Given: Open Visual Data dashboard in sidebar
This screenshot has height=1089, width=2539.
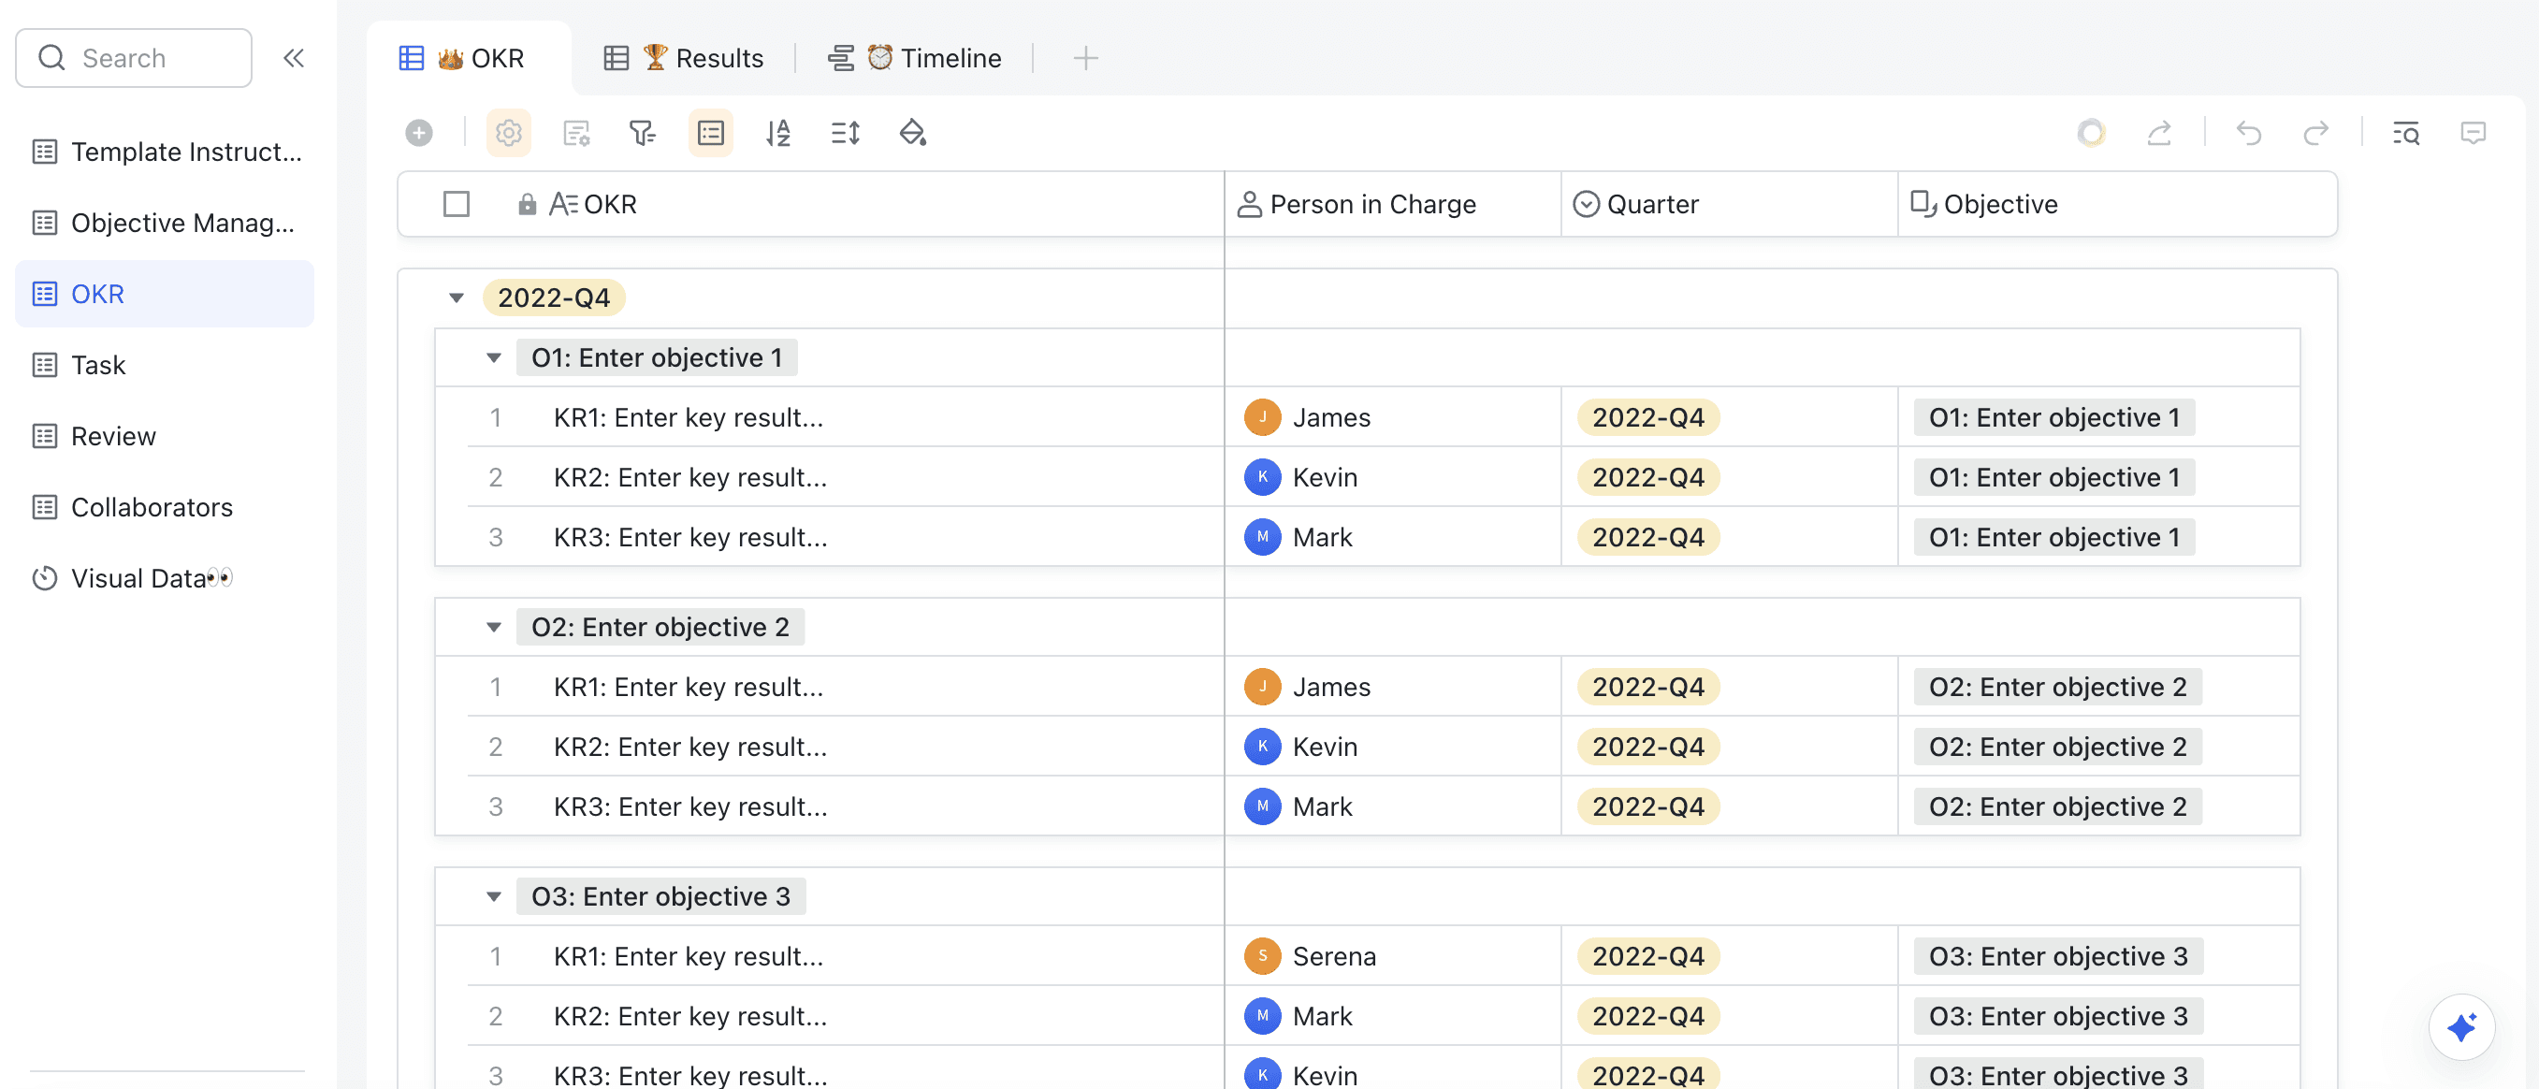Looking at the screenshot, I should (x=138, y=577).
